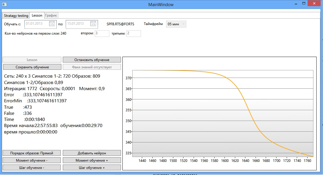Decrease momentum with Момент обучения -
Image resolution: width=323 pixels, height=175 pixels.
click(x=32, y=160)
